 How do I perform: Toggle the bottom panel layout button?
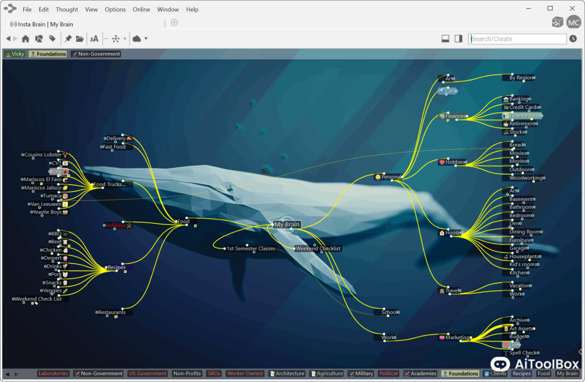coord(445,39)
